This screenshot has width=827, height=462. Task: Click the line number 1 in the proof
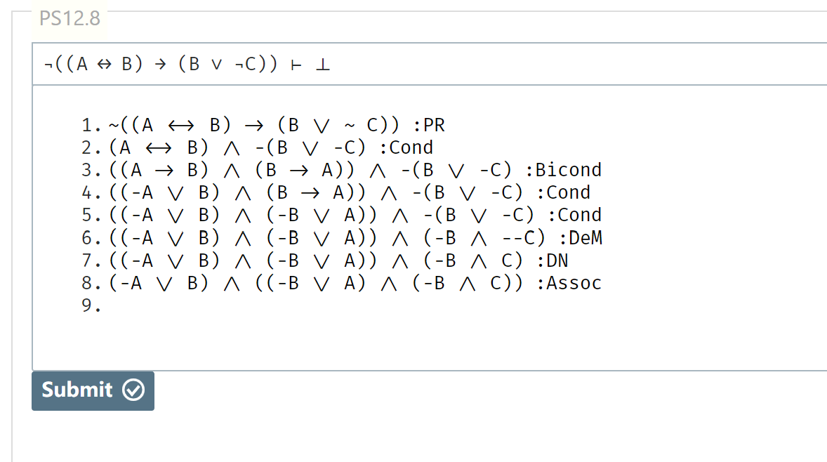pos(88,126)
